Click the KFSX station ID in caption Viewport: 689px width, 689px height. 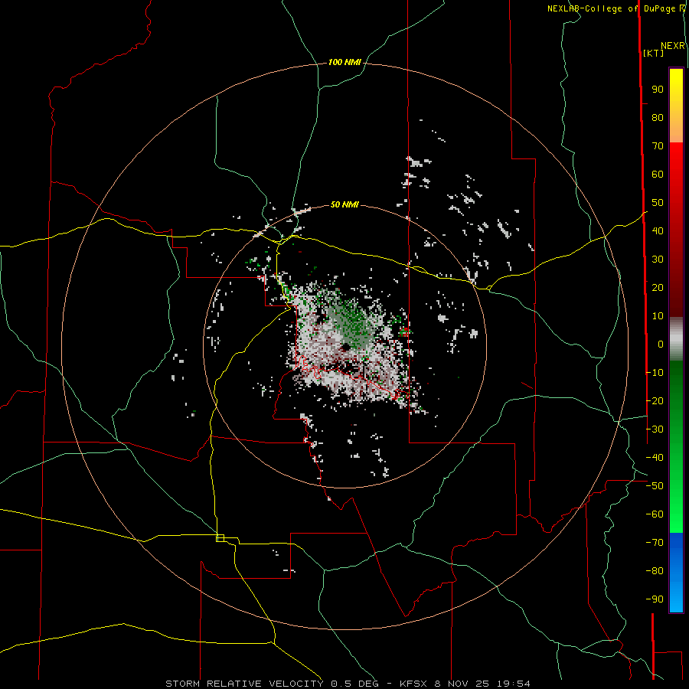coord(414,684)
